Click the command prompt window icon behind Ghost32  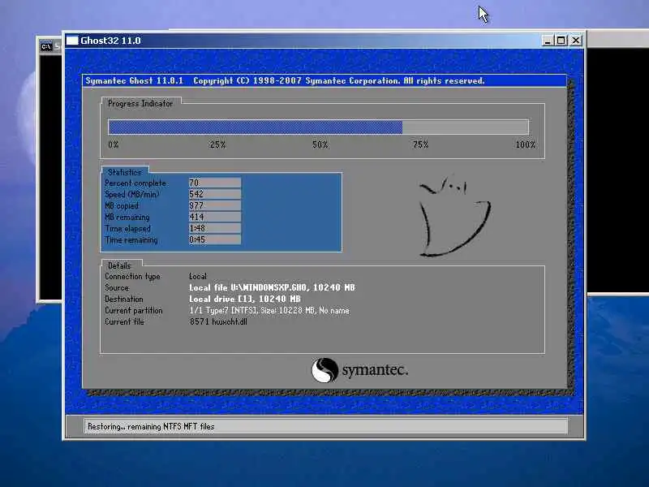[x=46, y=47]
